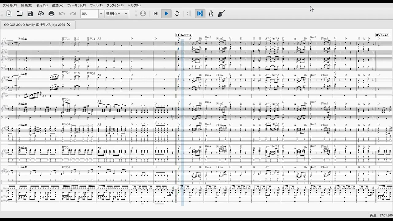The image size is (393, 221).
Task: Select the 1Chorus rehearsal mark
Action: (184, 35)
